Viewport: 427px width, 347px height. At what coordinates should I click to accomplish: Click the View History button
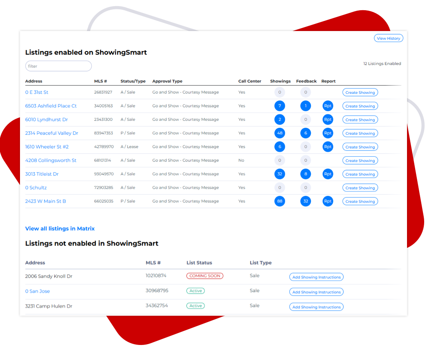tap(388, 38)
